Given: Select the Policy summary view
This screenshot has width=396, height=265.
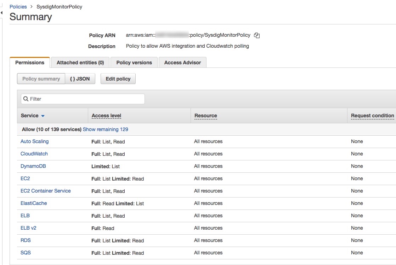Looking at the screenshot, I should (41, 78).
